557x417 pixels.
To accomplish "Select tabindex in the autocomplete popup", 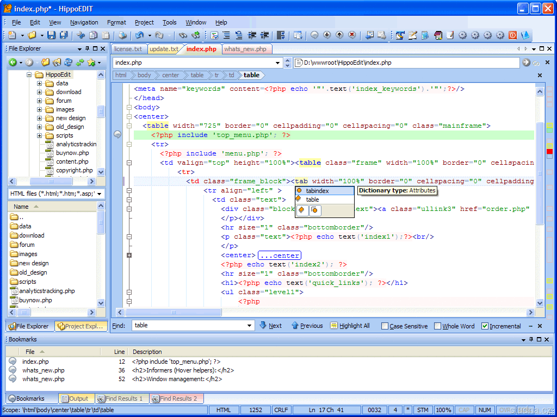I will point(317,191).
